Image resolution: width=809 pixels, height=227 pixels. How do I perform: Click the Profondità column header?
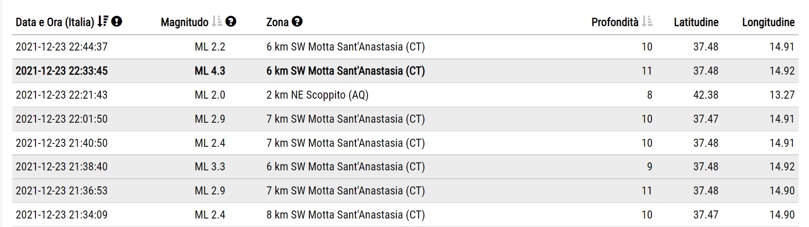(x=615, y=22)
